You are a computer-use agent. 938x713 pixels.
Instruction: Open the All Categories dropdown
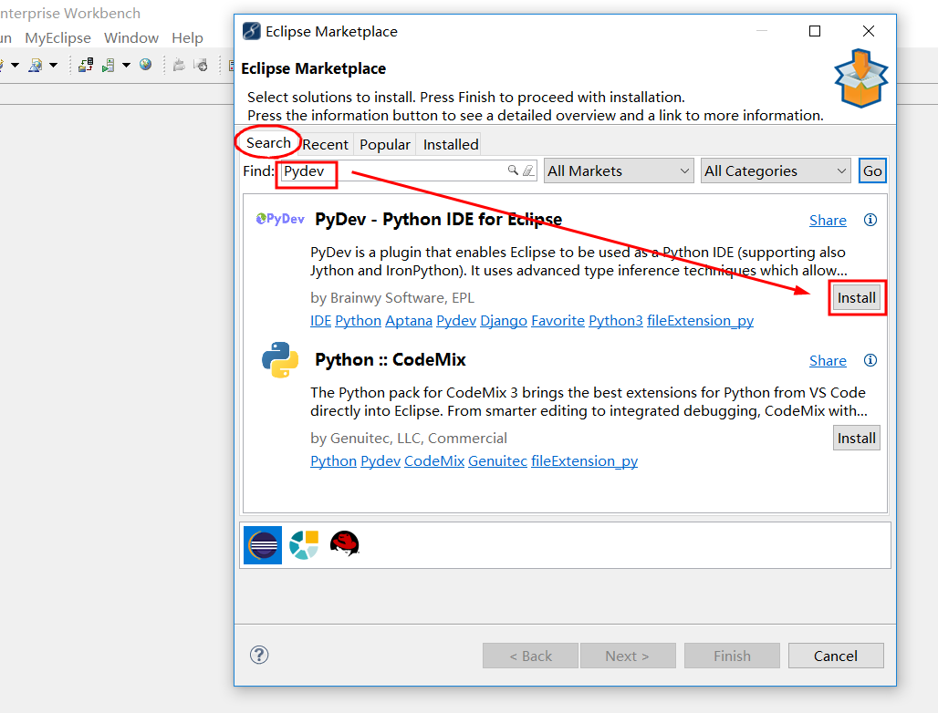coord(776,170)
